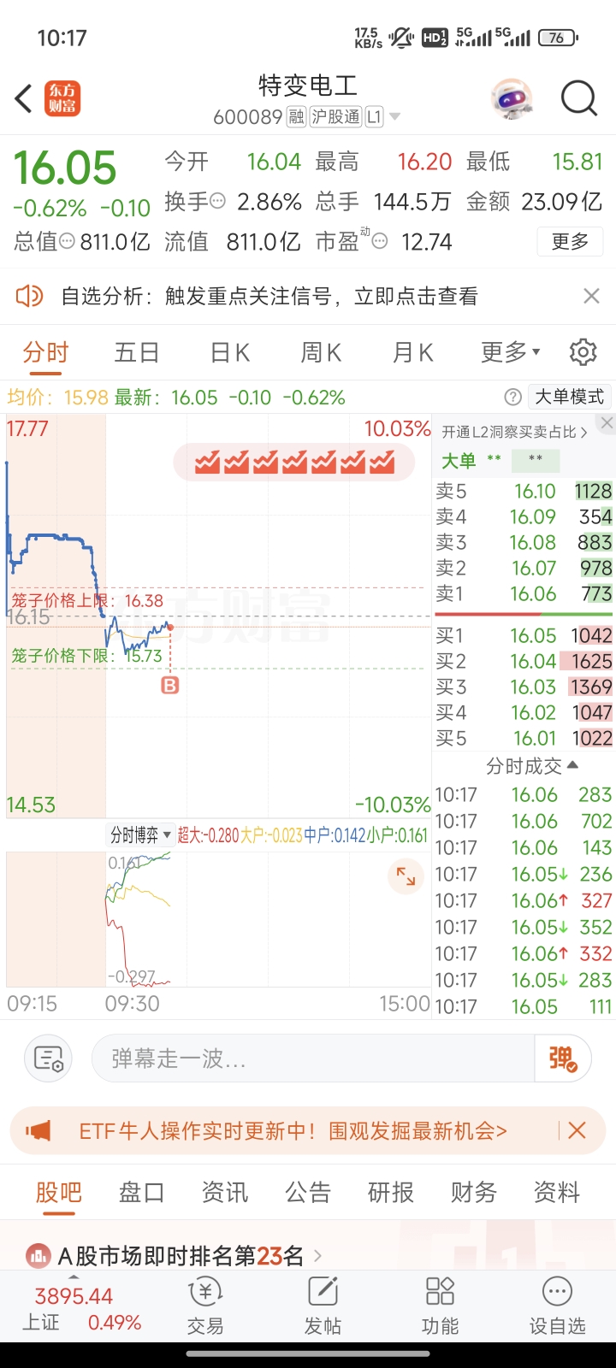The image size is (616, 1368).
Task: Tap the robot assistant avatar icon
Action: (x=512, y=99)
